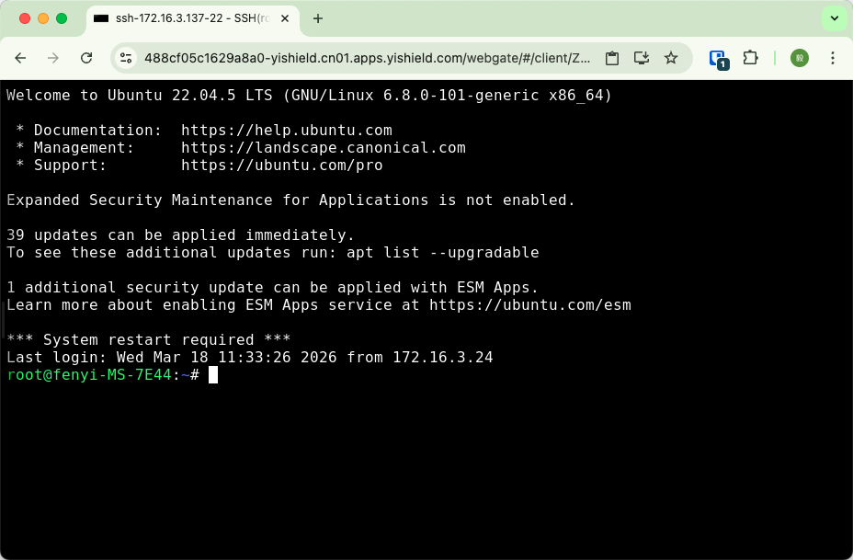Viewport: 853px width, 560px height.
Task: View site information icon in address bar
Action: (x=126, y=58)
